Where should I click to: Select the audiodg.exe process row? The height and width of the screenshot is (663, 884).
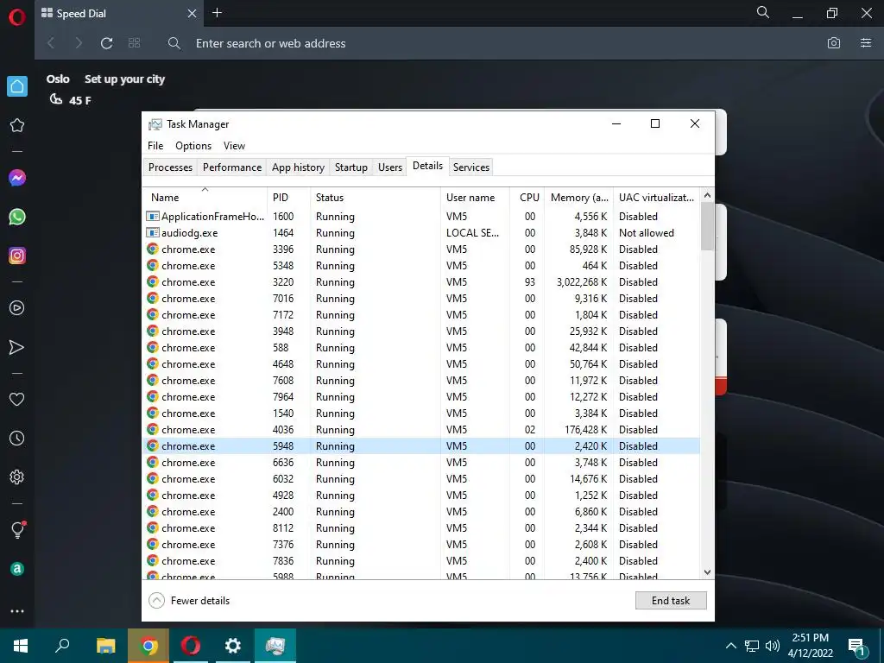[x=421, y=233]
